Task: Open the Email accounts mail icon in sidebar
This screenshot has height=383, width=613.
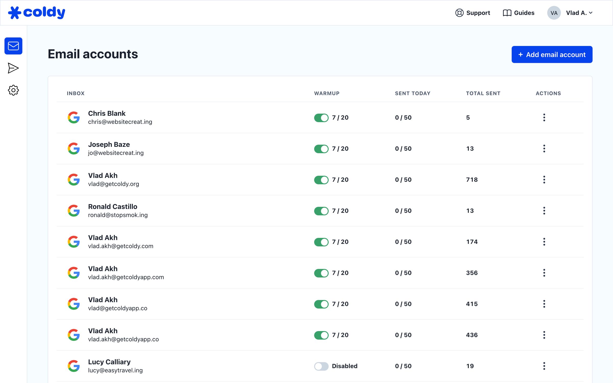Action: (13, 46)
